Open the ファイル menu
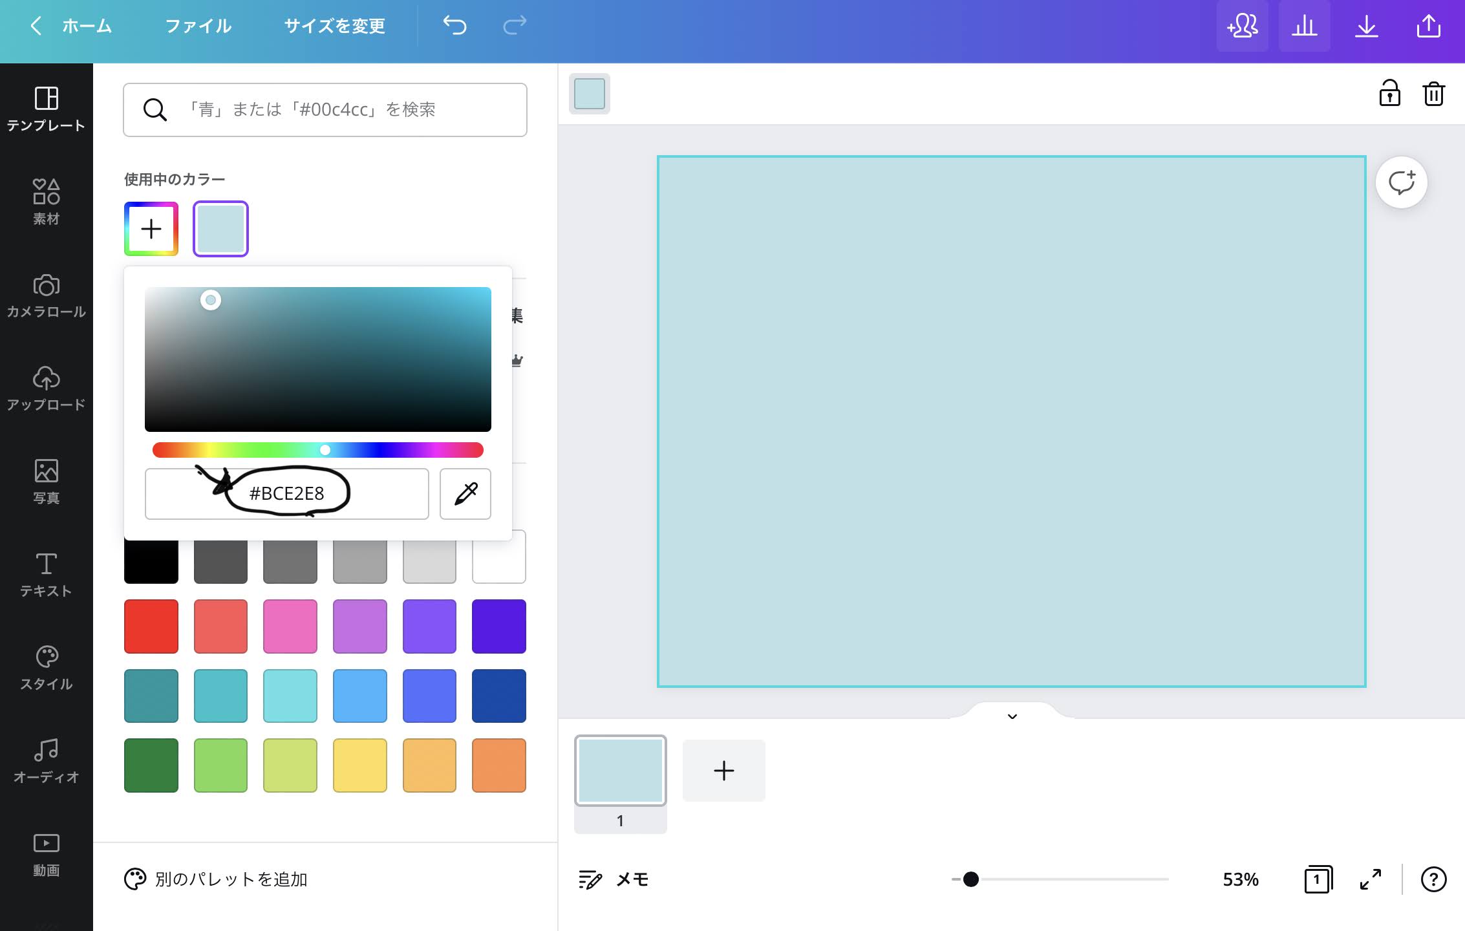The width and height of the screenshot is (1465, 931). point(198,27)
